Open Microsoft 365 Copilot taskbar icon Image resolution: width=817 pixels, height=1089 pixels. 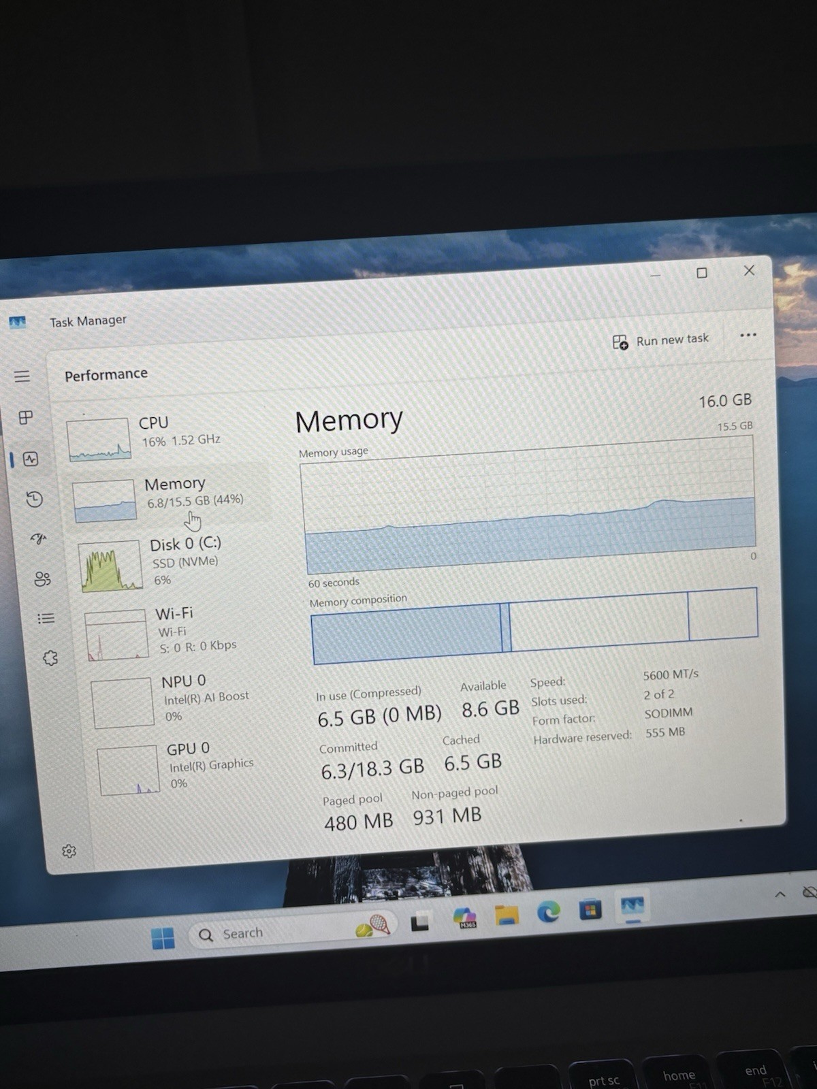(x=465, y=917)
